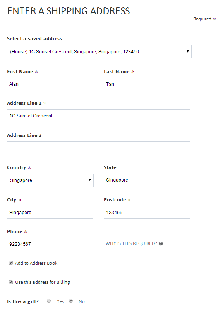This screenshot has width=223, height=315.
Task: Click the State input field
Action: click(x=147, y=180)
